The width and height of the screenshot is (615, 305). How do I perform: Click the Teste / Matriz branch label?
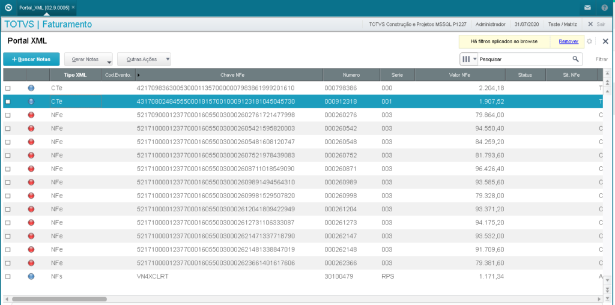562,24
